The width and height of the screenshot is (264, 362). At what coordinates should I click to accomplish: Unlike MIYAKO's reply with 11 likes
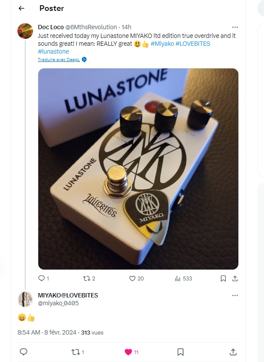tap(128, 352)
